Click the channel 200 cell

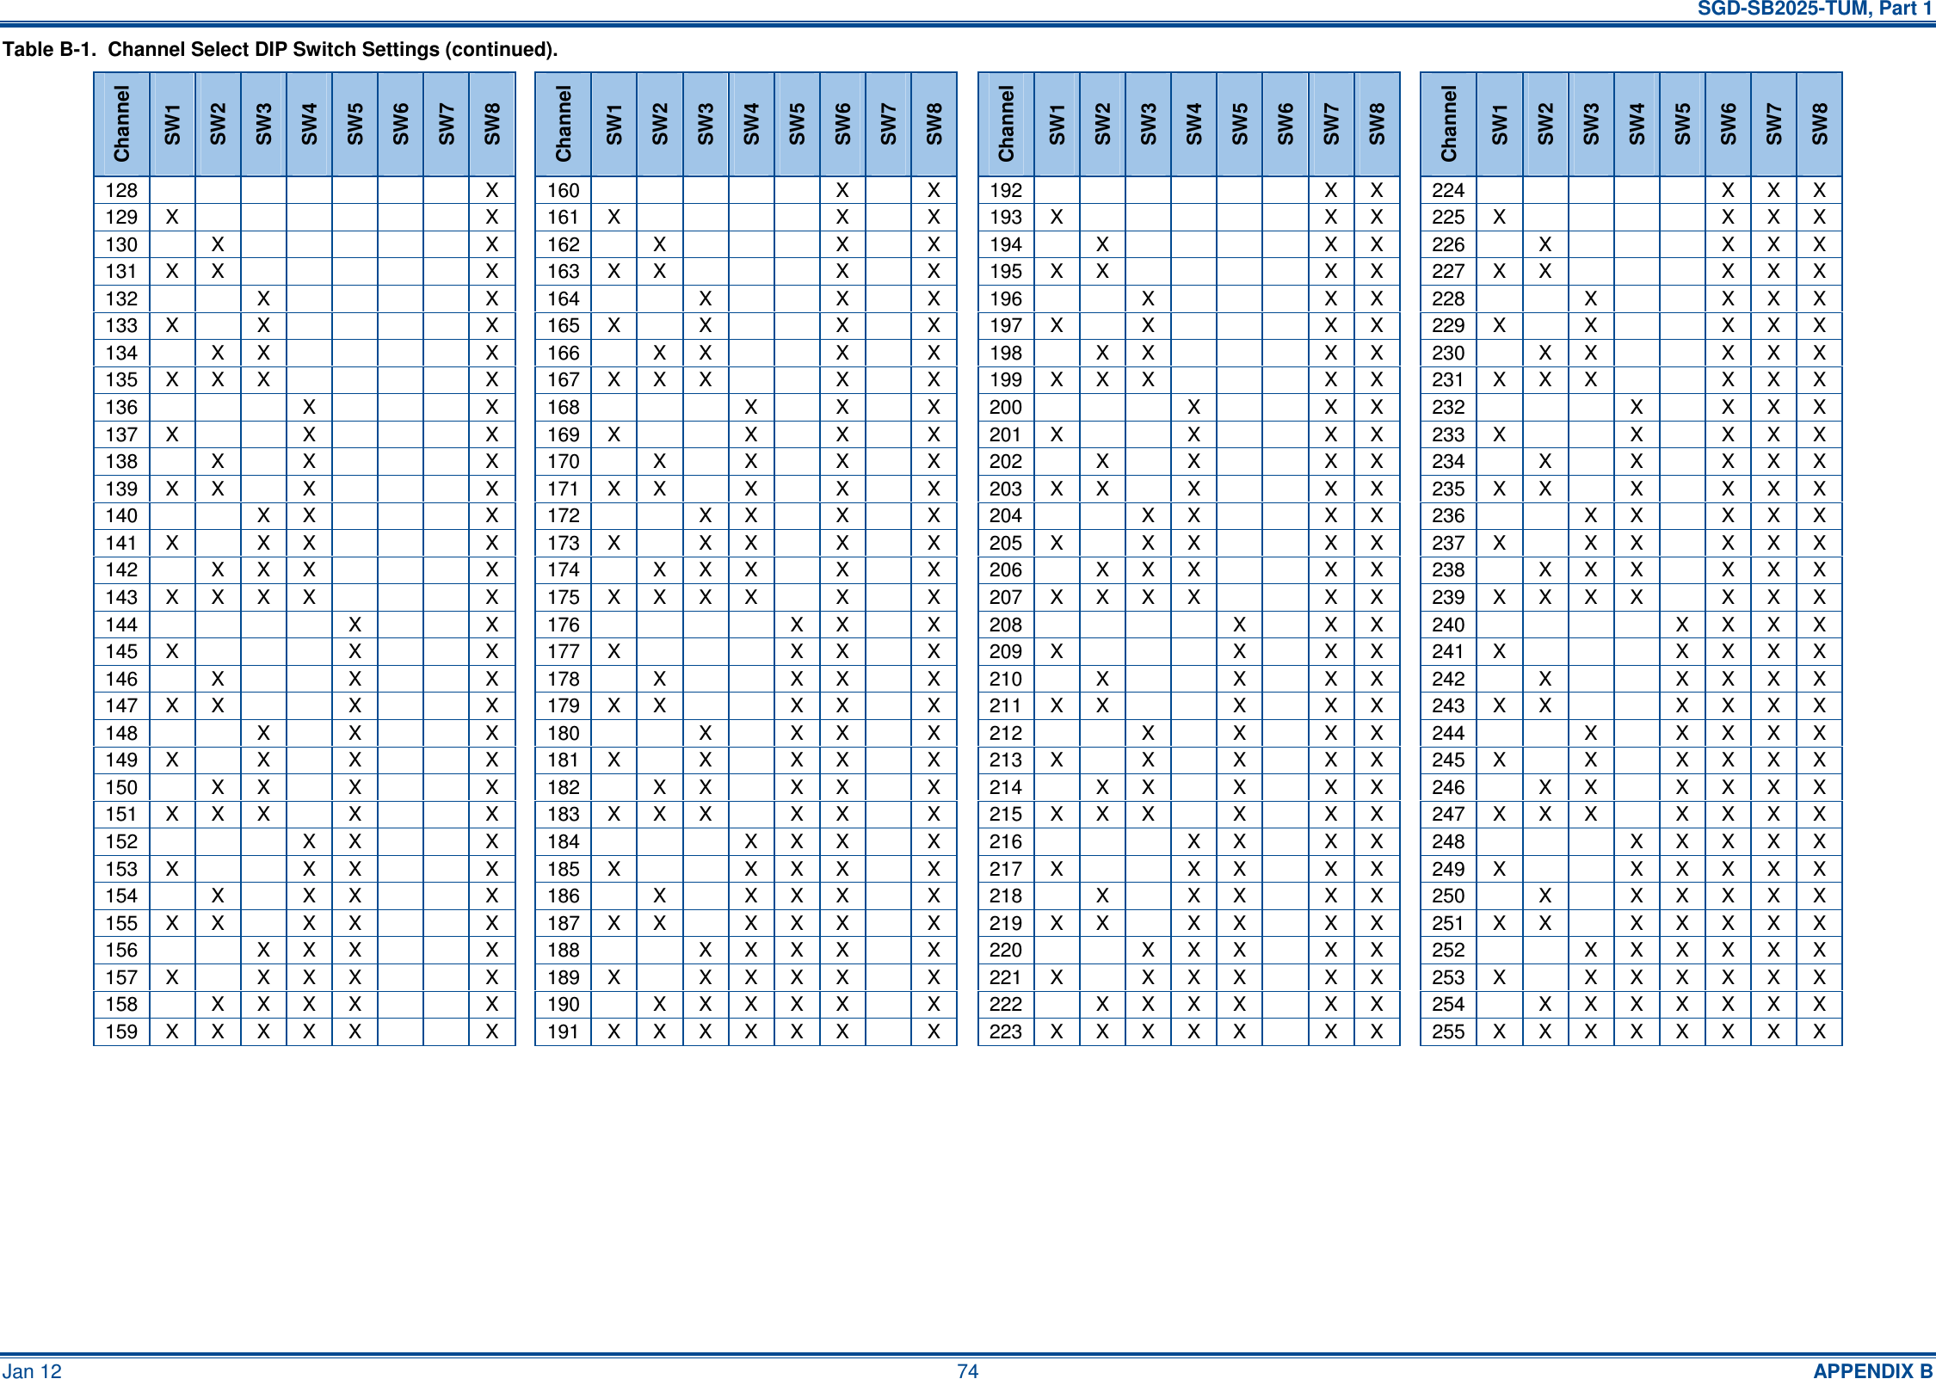1006,407
